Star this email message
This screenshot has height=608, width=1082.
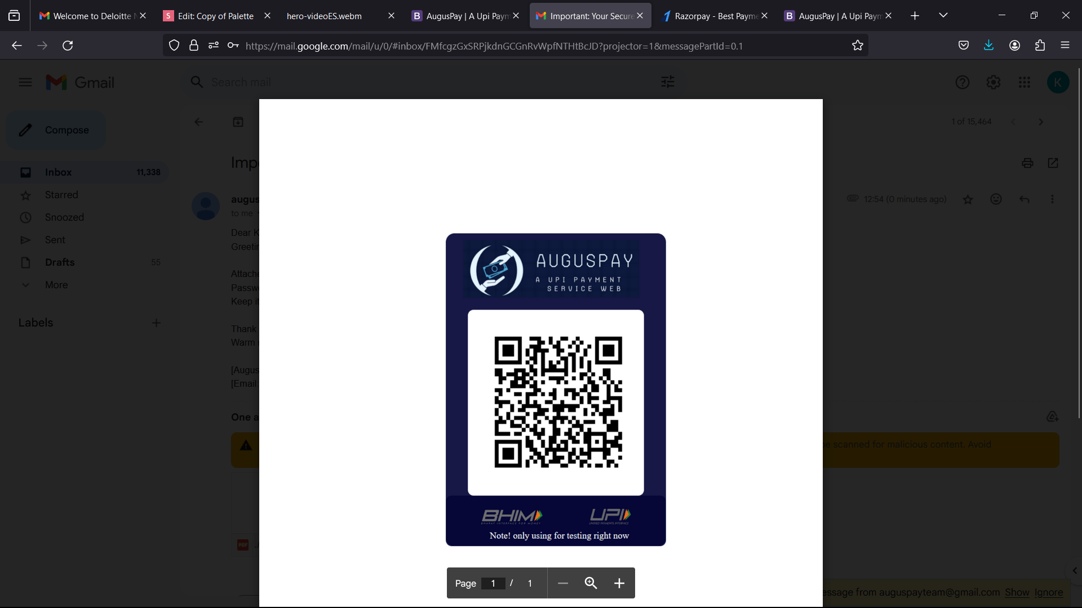click(x=968, y=199)
